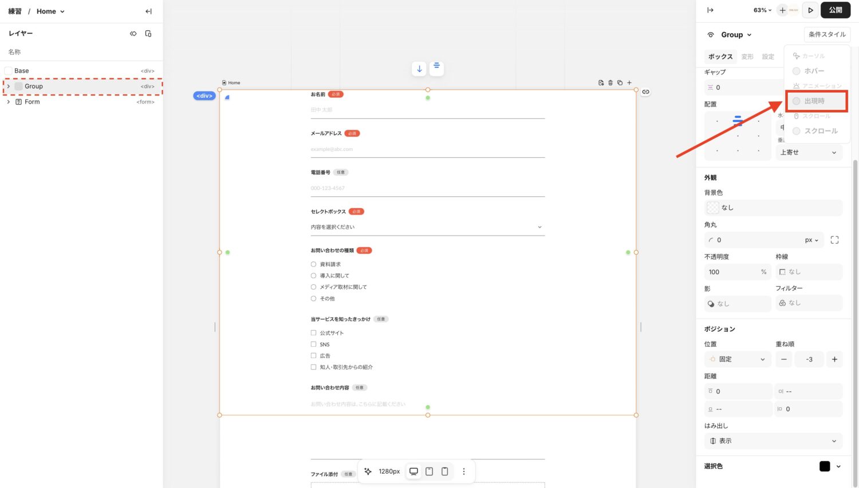Image resolution: width=859 pixels, height=488 pixels.
Task: Collapse the left layers panel
Action: (x=148, y=11)
